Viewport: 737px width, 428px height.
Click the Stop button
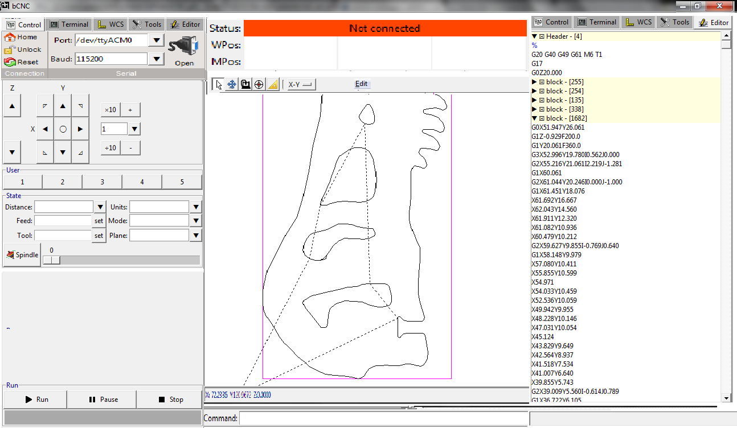pyautogui.click(x=170, y=400)
